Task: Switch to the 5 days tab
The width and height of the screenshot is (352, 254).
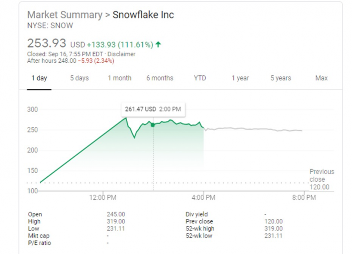Action: (79, 78)
